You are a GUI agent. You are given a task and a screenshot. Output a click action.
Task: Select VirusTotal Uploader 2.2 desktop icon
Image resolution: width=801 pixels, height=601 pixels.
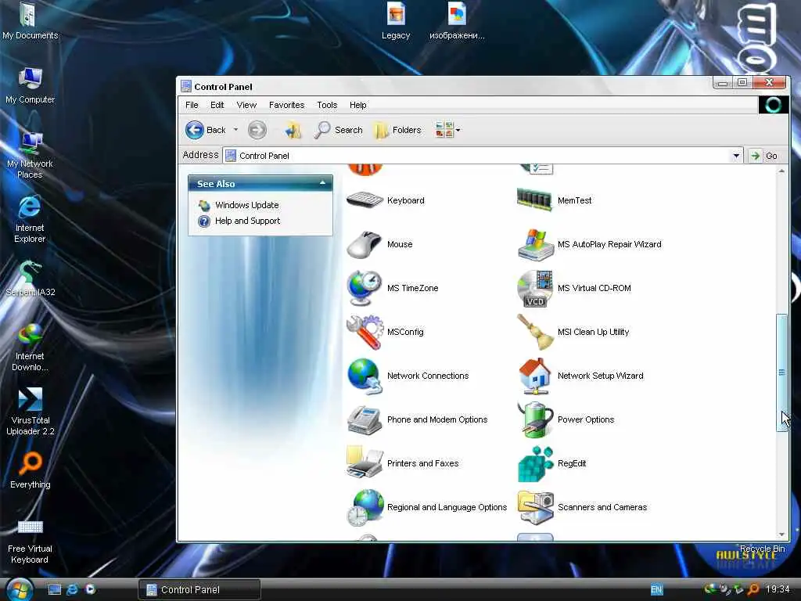[x=30, y=412]
